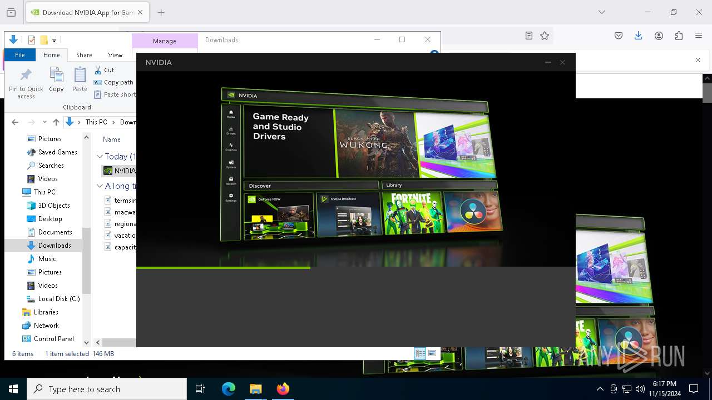Open Local Disk (C:) in navigation pane
Image resolution: width=712 pixels, height=400 pixels.
53,299
